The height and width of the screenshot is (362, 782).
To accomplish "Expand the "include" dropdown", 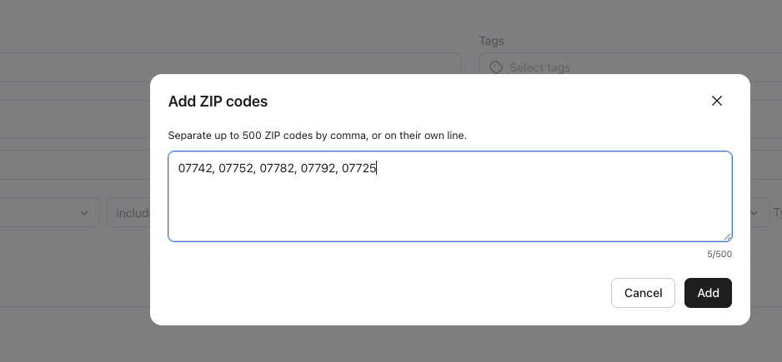I will (129, 213).
